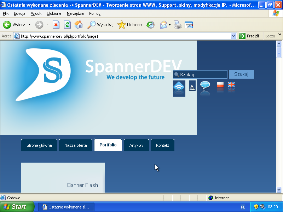Expand the address bar dropdown
The width and height of the screenshot is (283, 212).
(x=233, y=36)
